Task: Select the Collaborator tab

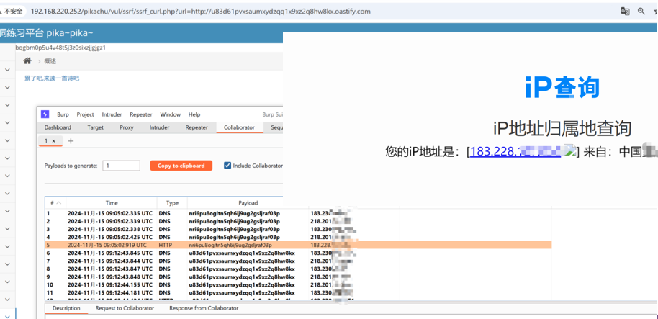Action: point(239,127)
